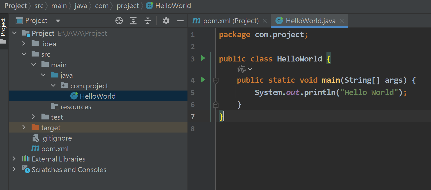Click main in the breadcrumb path
The height and width of the screenshot is (190, 431).
tap(59, 6)
